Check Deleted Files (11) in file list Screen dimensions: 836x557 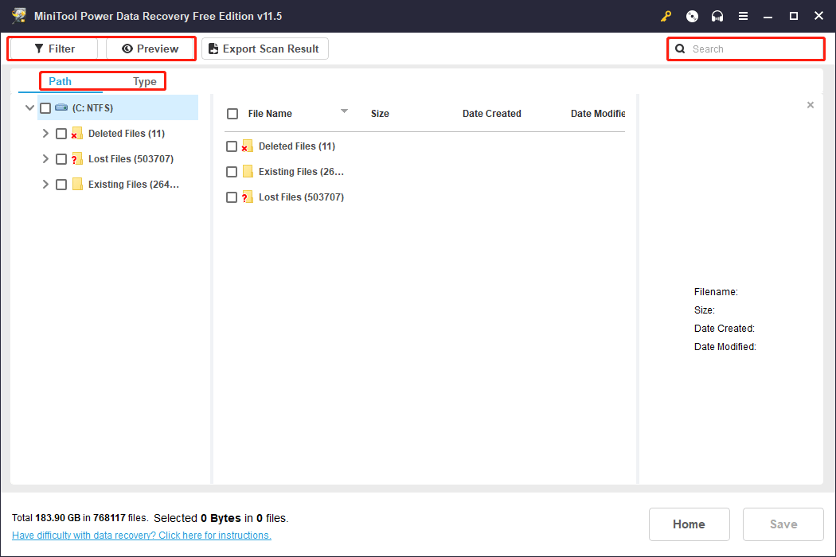click(x=232, y=146)
